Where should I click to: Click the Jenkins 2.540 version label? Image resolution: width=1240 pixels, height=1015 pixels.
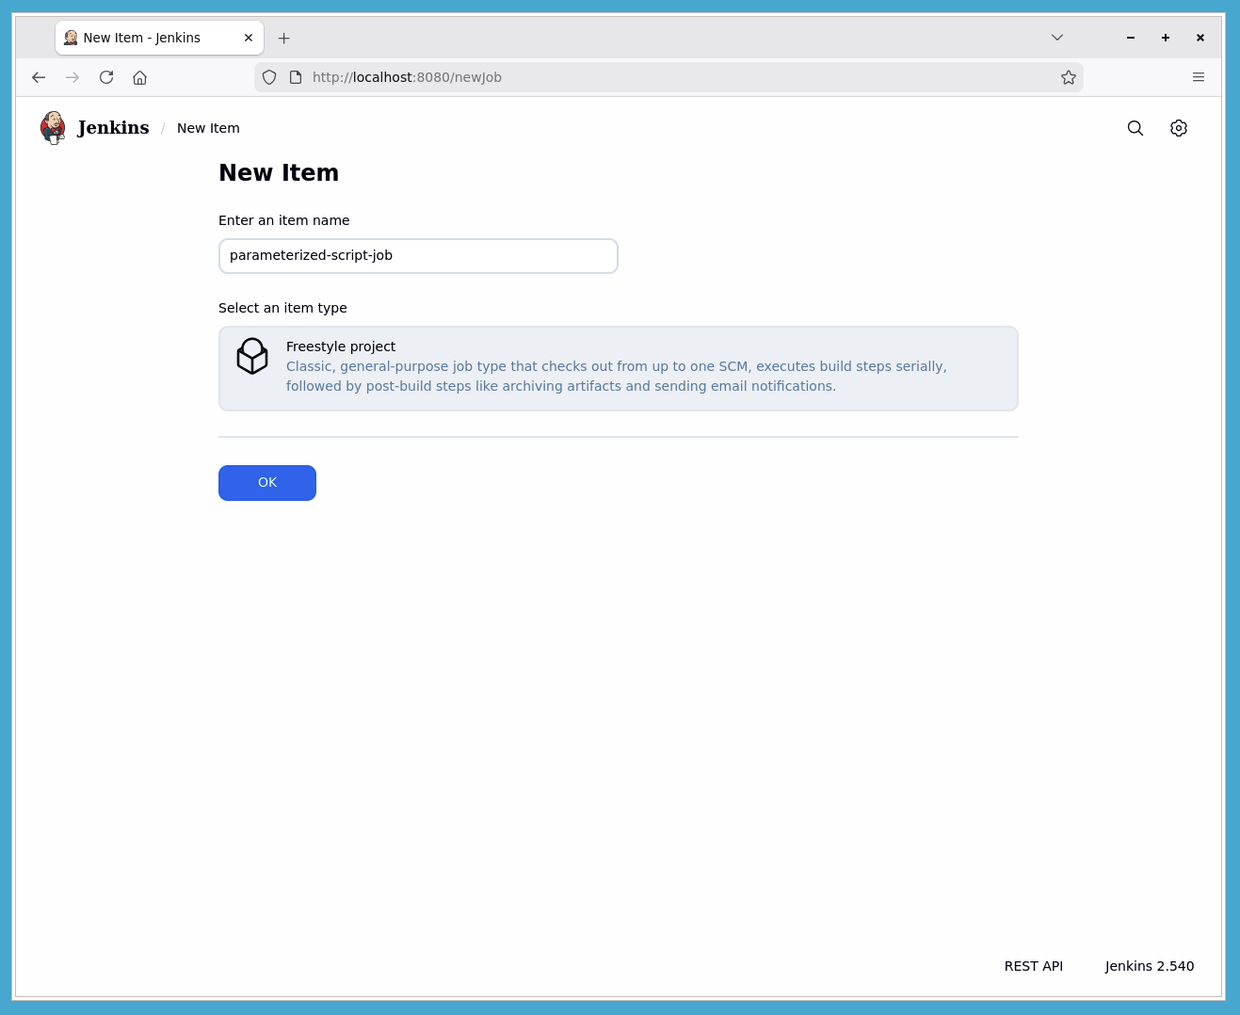(x=1149, y=966)
